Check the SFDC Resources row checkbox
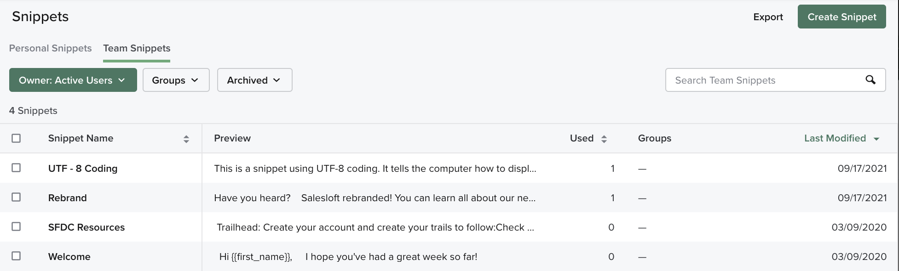The image size is (899, 271). (17, 227)
